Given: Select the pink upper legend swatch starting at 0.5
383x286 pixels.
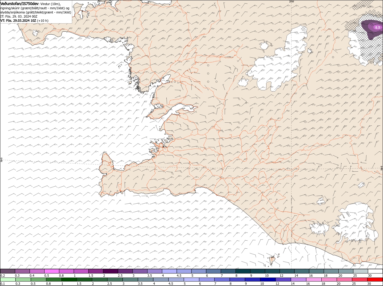Looking at the screenshot, I should click(x=51, y=271).
